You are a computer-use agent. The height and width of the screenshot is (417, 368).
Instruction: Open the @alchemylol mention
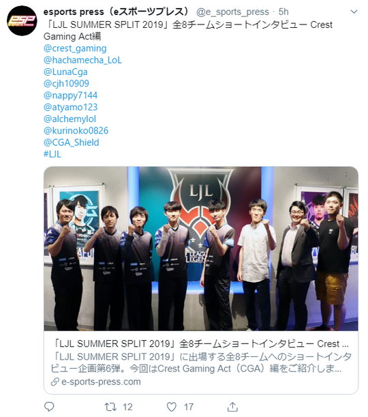(70, 119)
